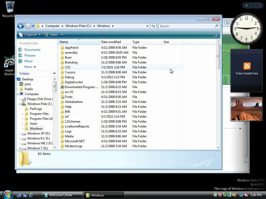Click Windows Pista (C:) breadcrumb segment
266x199 pixels.
78,26
